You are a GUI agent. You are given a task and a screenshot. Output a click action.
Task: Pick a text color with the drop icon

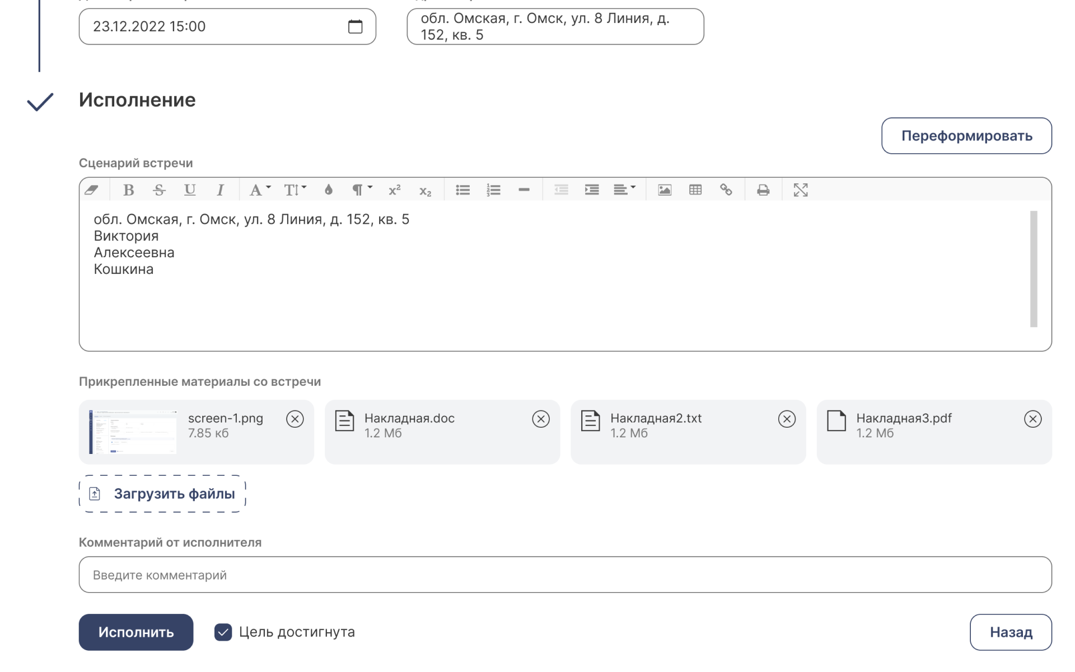coord(329,190)
